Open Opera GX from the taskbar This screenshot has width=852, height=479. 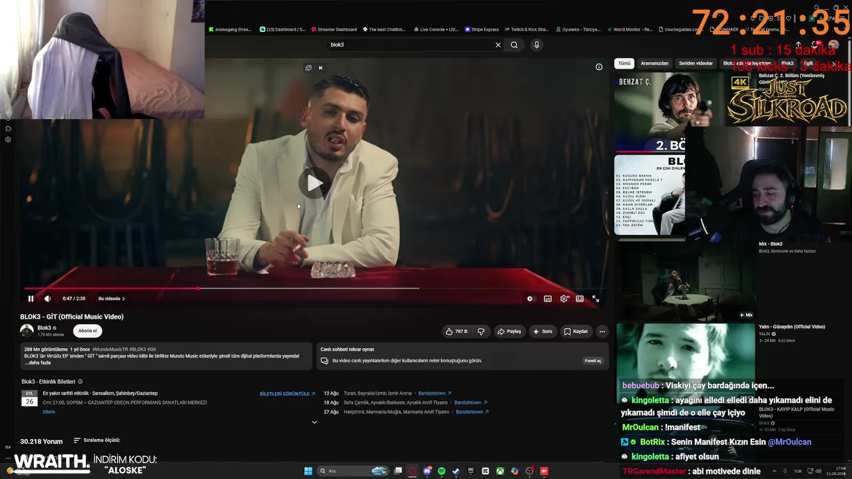click(412, 471)
